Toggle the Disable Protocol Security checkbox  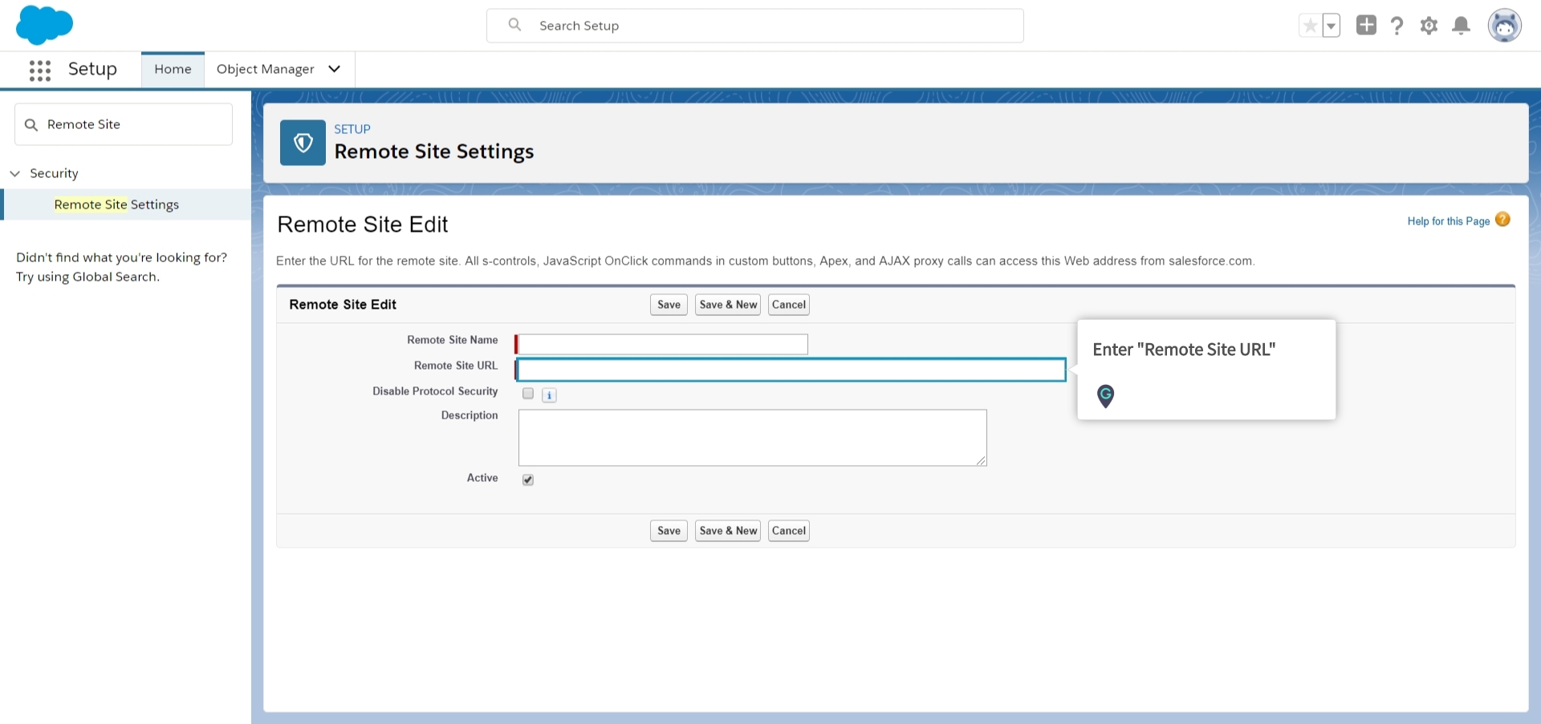pos(528,394)
